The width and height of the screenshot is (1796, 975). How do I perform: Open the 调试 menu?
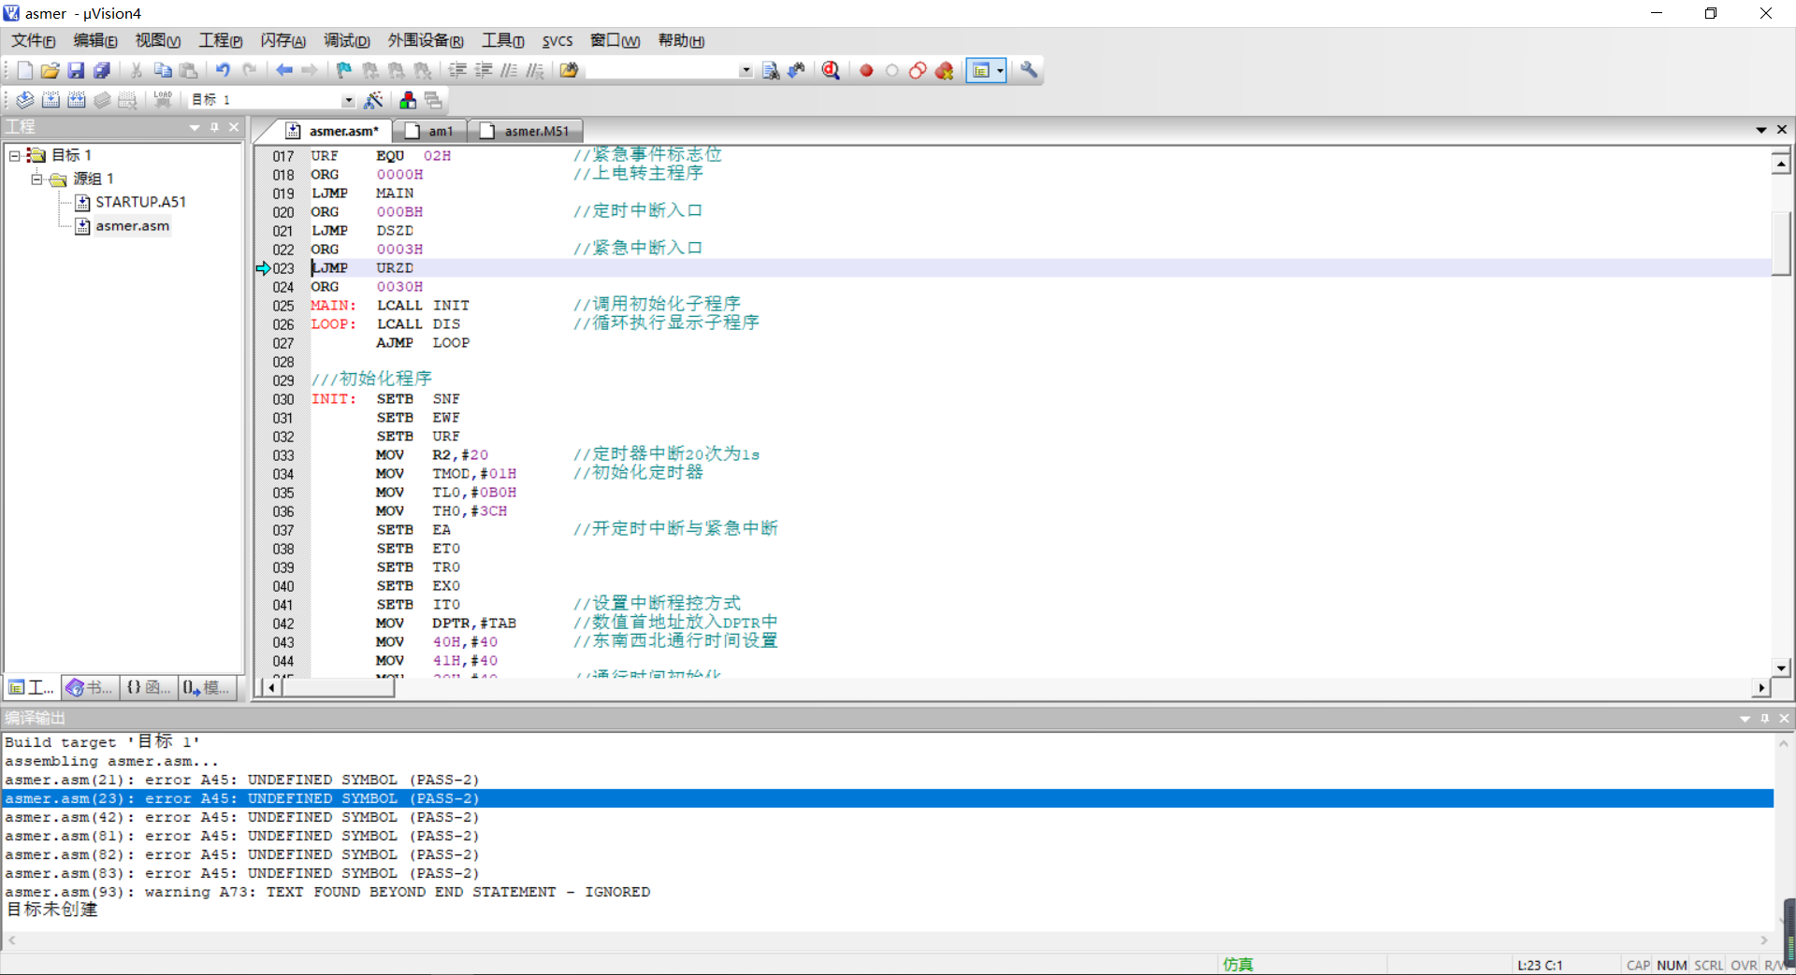pos(346,40)
